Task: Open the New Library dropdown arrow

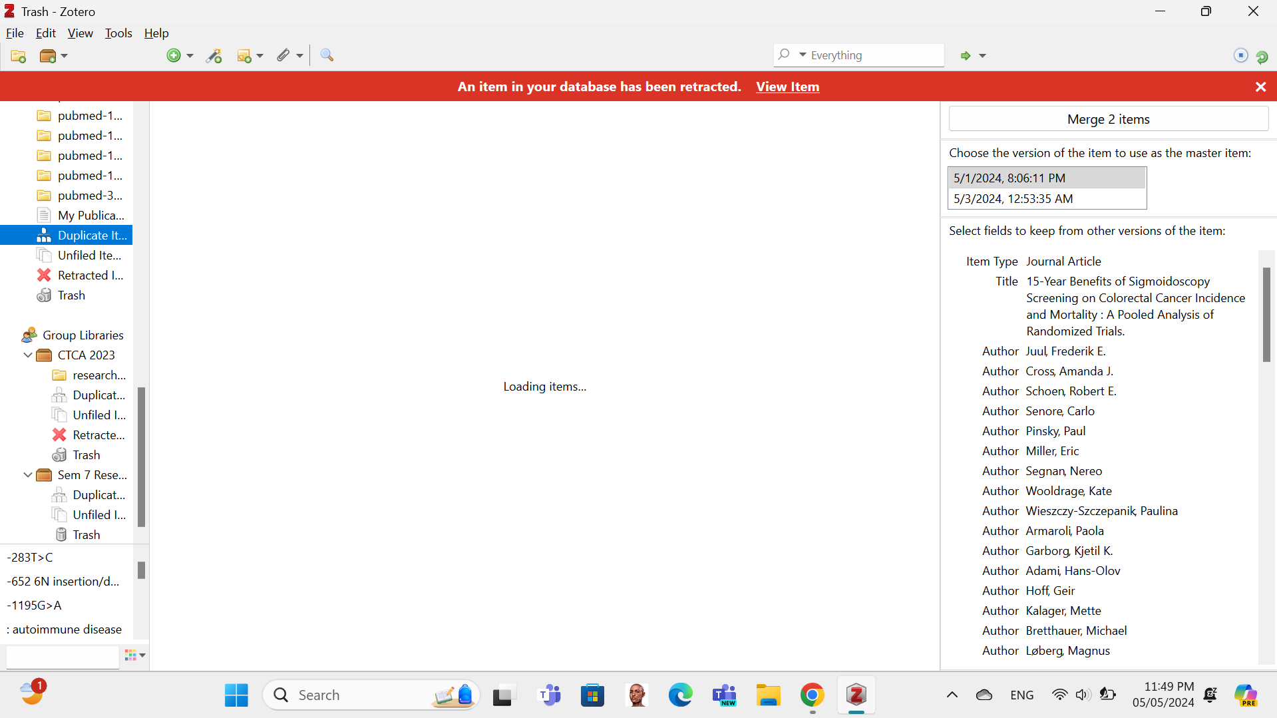Action: coord(65,56)
